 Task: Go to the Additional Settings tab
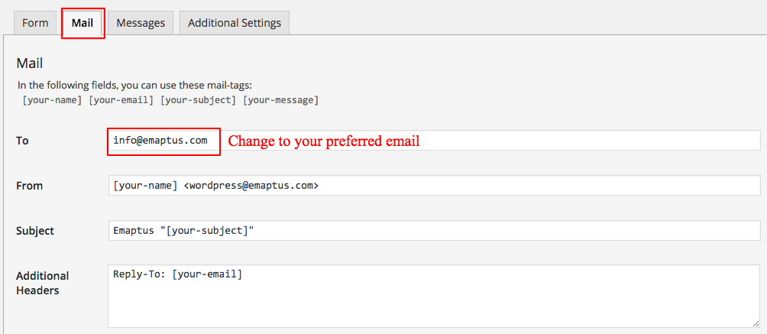pyautogui.click(x=235, y=23)
